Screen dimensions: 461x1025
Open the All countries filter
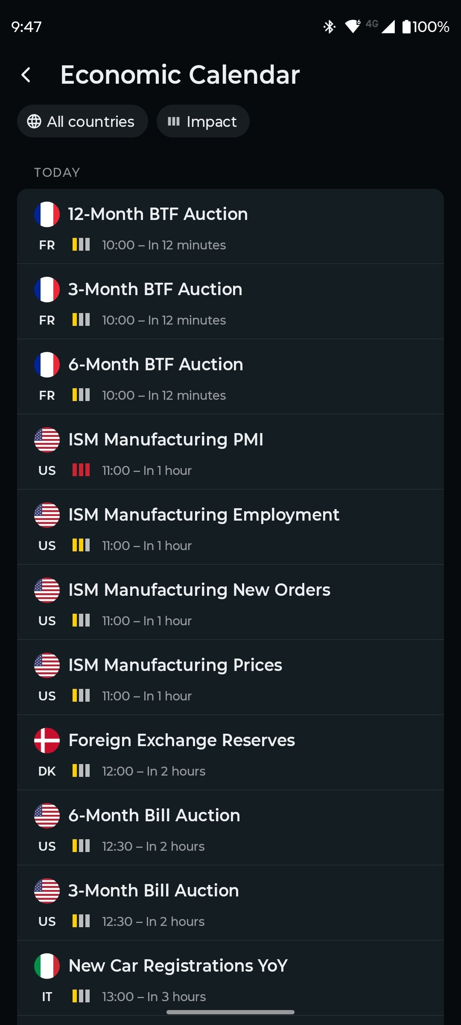[x=82, y=122]
